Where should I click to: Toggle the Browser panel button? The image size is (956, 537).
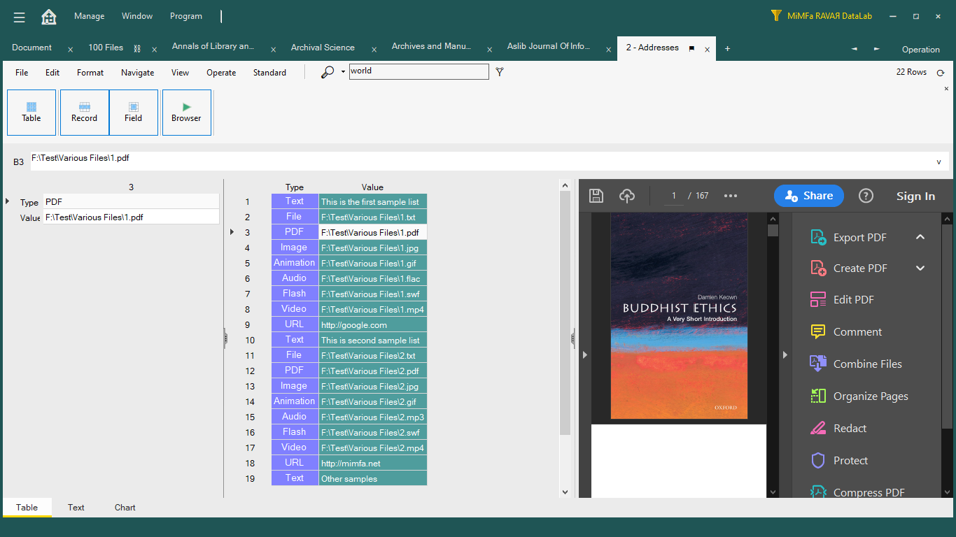pos(186,112)
